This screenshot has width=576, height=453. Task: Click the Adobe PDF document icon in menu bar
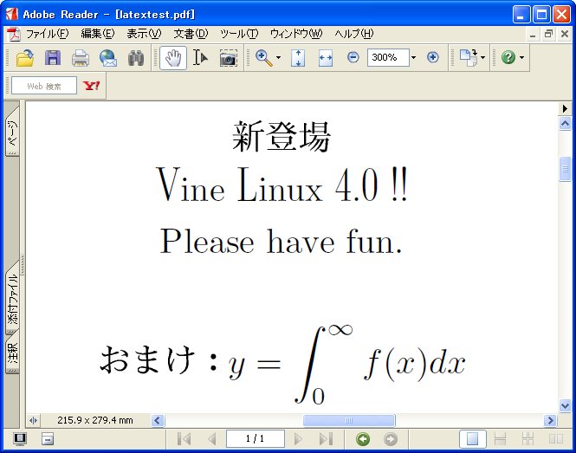tap(14, 34)
